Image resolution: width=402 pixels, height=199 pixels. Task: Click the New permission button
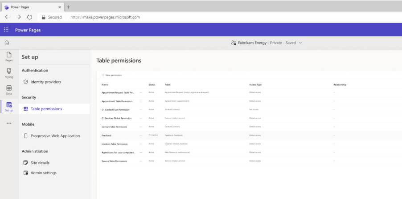tap(112, 75)
